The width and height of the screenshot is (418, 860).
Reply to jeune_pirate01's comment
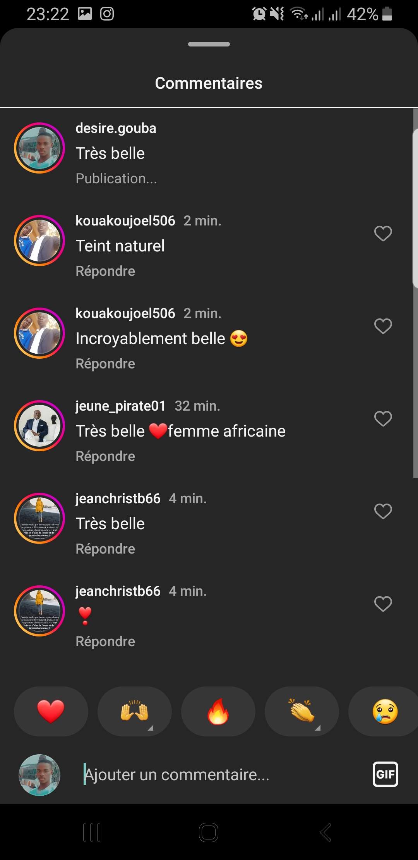105,456
